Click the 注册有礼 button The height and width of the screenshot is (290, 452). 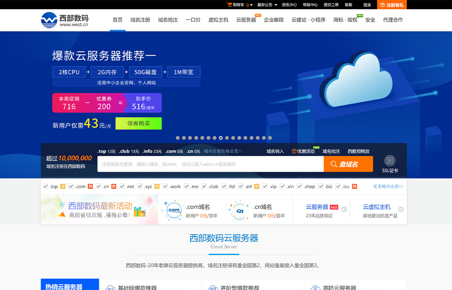392,4
